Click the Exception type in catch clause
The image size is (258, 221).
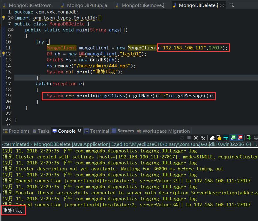[x=64, y=84]
